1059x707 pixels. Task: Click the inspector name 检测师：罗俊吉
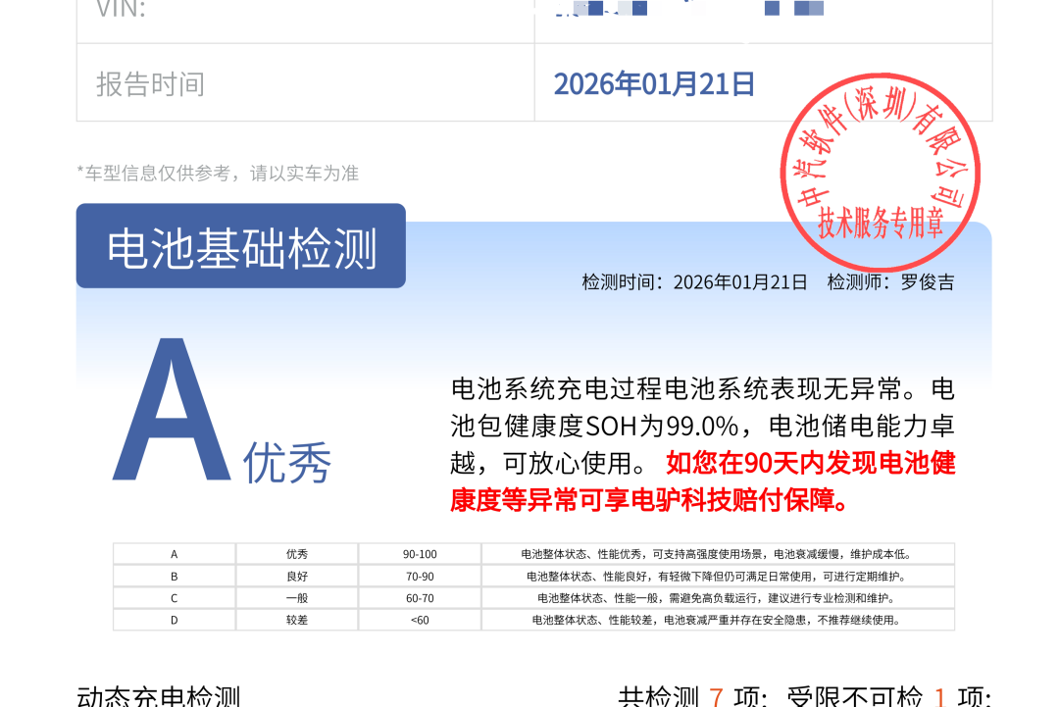click(890, 282)
